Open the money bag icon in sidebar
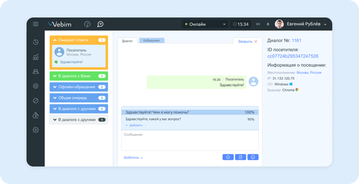The image size is (359, 184). [x=35, y=116]
